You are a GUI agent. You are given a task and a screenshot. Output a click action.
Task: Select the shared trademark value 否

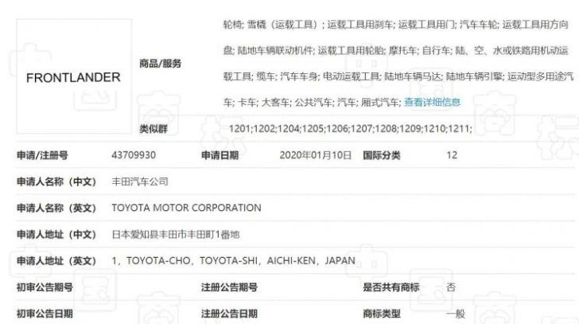coord(451,287)
